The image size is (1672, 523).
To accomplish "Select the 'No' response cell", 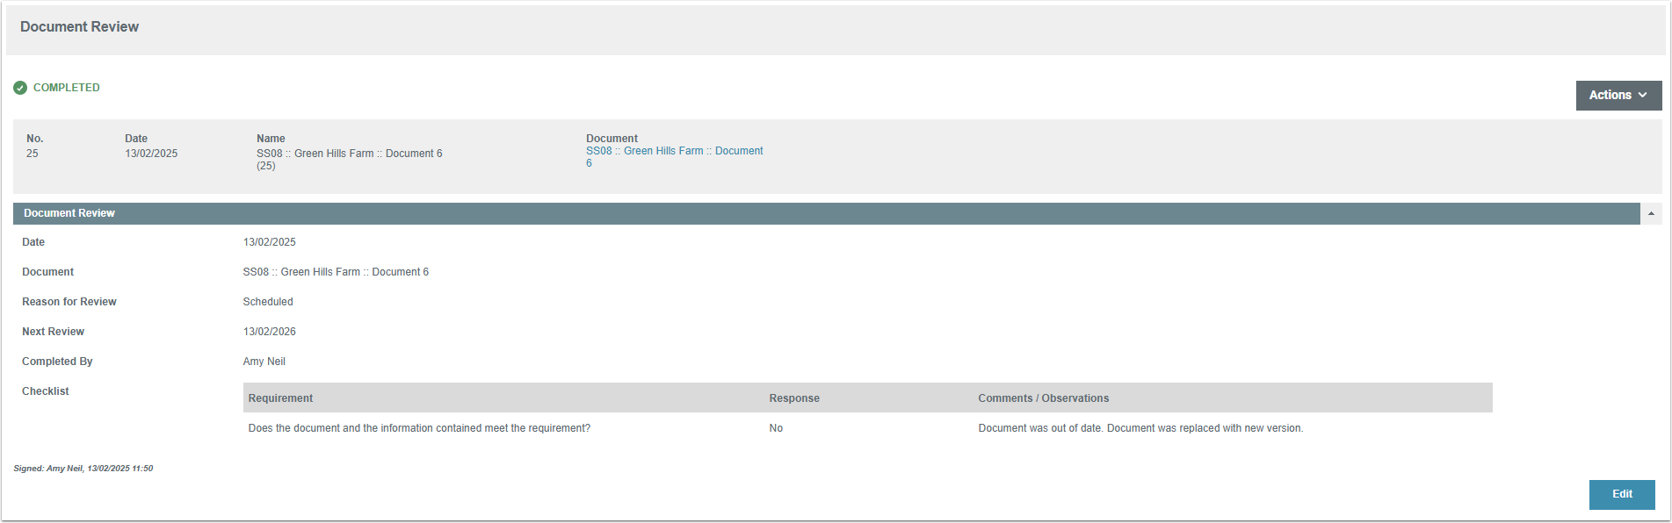I will point(776,428).
